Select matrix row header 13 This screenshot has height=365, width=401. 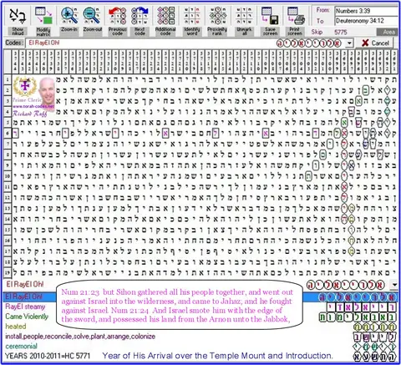point(8,208)
